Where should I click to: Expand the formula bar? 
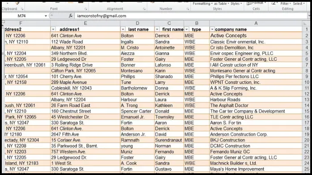coord(308,16)
